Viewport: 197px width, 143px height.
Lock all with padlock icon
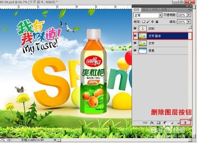coord(157,22)
